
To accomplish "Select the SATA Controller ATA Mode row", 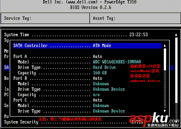I will click(x=87, y=46).
